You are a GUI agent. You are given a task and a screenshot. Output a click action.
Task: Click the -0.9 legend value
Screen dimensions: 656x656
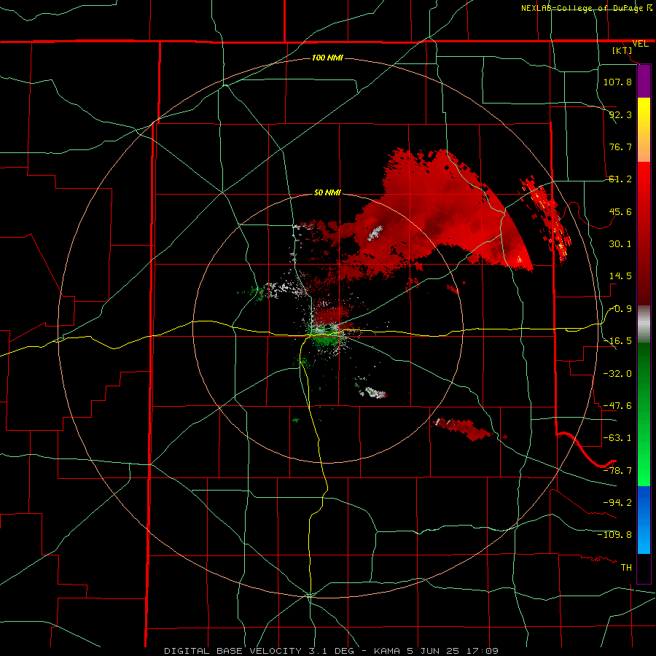(620, 309)
